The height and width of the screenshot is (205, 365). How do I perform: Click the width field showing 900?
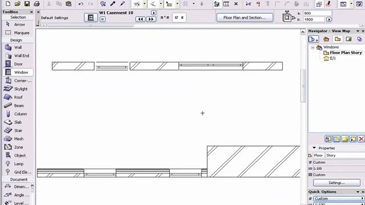pyautogui.click(x=318, y=13)
